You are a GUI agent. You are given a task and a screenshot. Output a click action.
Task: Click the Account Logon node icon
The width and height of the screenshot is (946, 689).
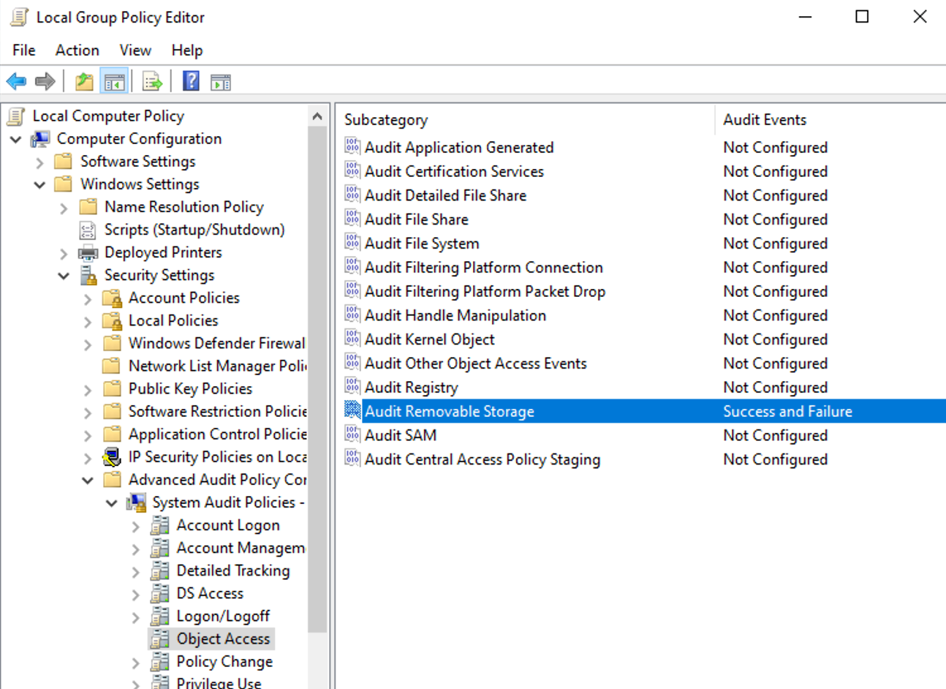[159, 526]
